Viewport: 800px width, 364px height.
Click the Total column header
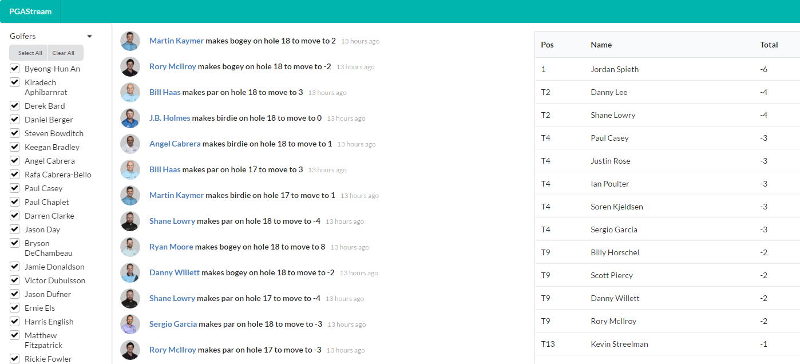click(769, 45)
